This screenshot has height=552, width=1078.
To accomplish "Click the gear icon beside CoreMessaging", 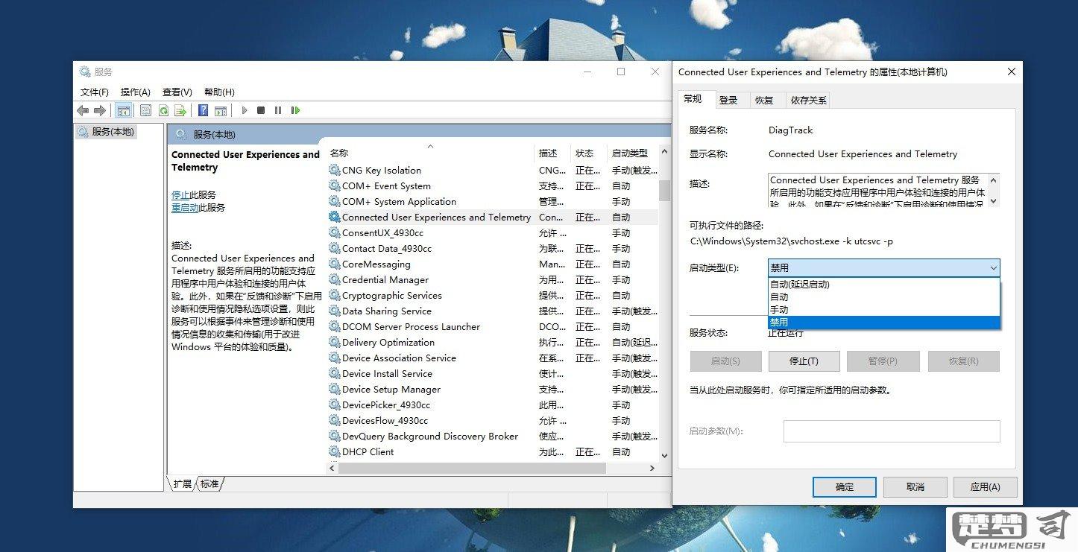I will tap(334, 264).
